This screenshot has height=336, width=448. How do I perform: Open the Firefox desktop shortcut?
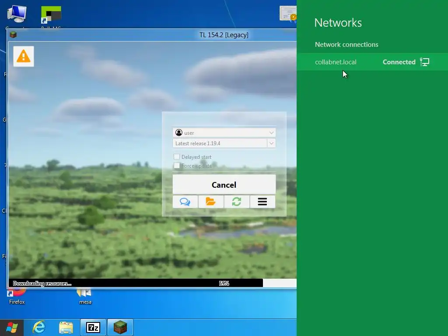point(17,297)
